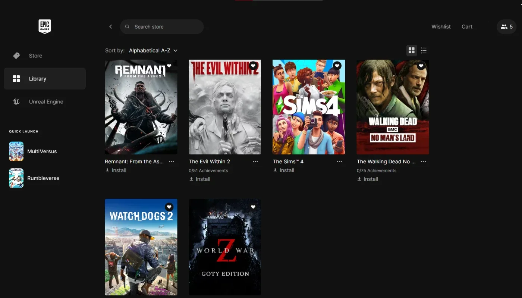Click the download icon under The Evil Within 2
The image size is (522, 298).
191,179
